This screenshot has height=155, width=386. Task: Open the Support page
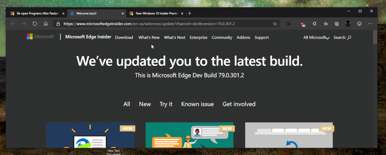pos(262,37)
